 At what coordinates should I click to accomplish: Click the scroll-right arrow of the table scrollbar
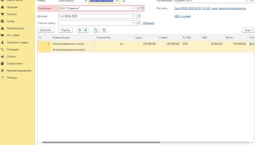coord(252,142)
